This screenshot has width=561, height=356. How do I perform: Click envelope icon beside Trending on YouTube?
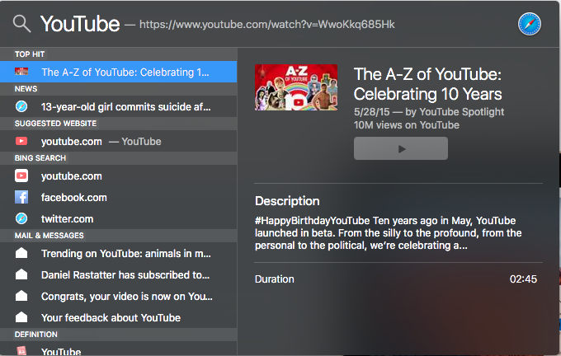point(21,253)
